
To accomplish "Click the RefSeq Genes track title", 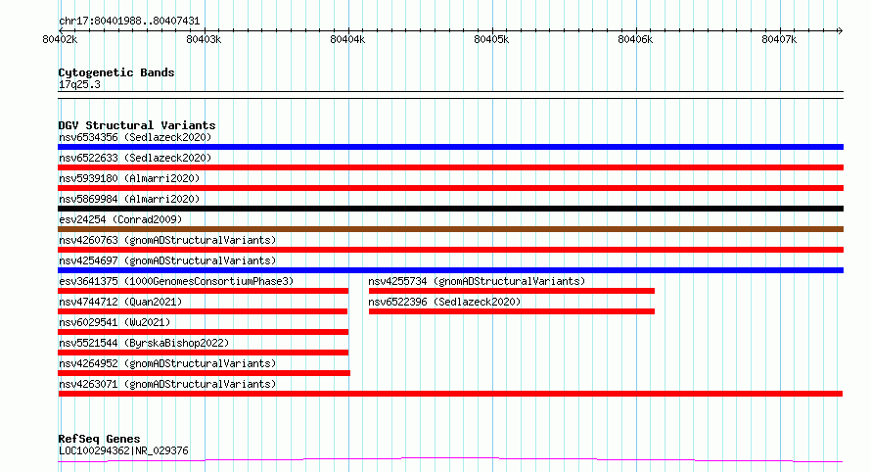I will (99, 439).
